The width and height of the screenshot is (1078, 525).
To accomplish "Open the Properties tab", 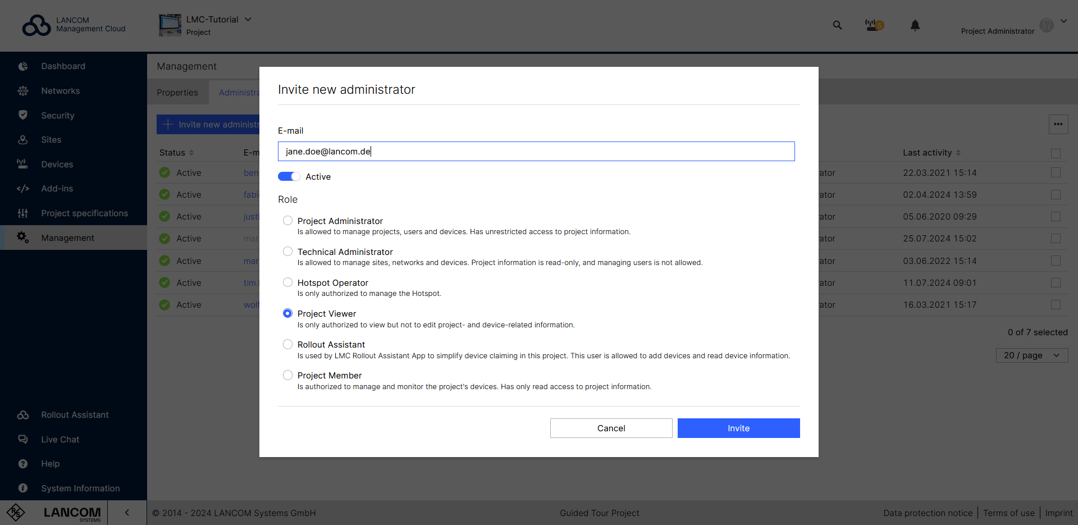I will click(x=177, y=93).
